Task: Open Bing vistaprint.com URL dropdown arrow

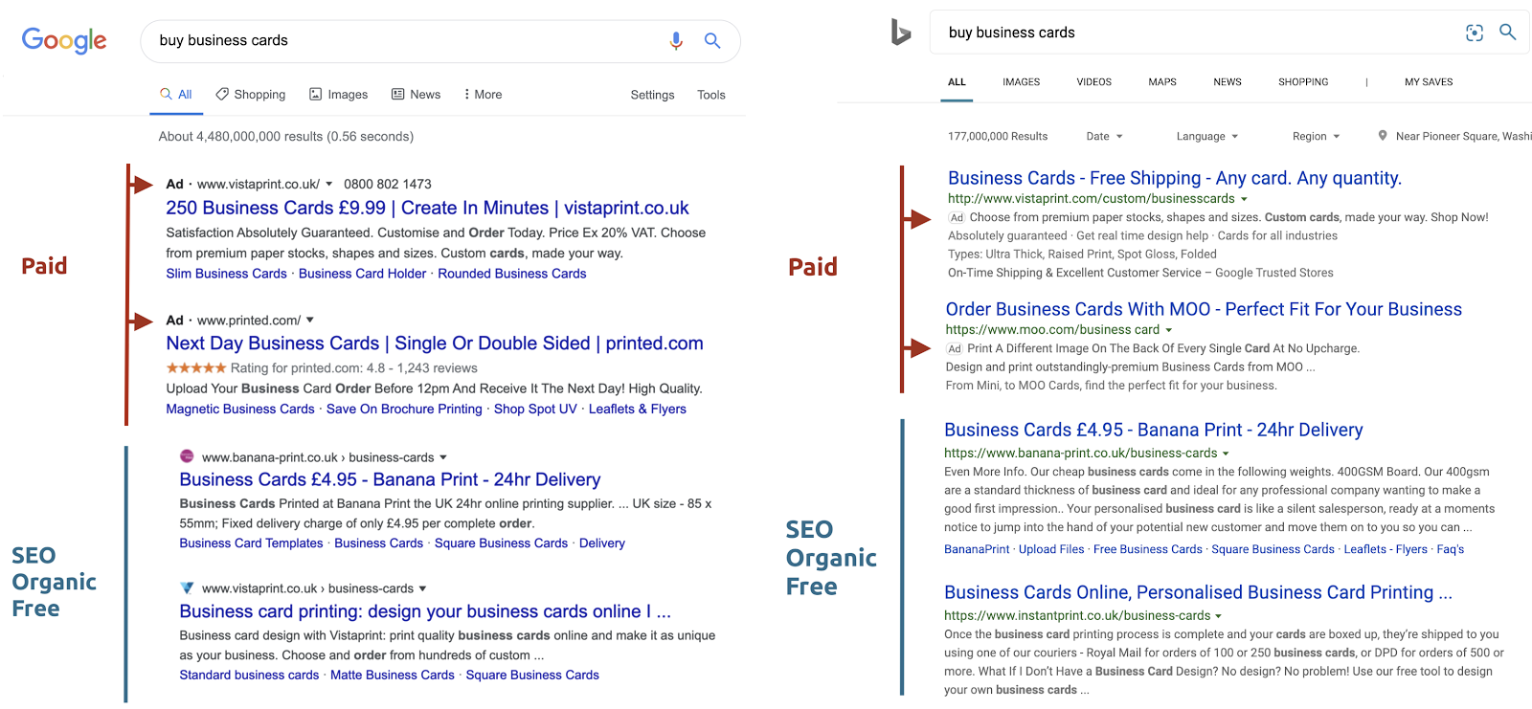Action: [1244, 199]
